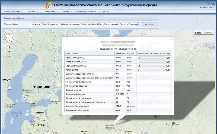217x134 pixels.
Task: Zoom out with the map minus button
Action: [9, 88]
